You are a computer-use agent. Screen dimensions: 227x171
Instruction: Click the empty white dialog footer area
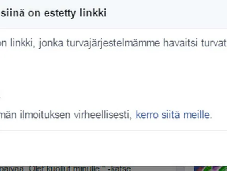coord(113,148)
